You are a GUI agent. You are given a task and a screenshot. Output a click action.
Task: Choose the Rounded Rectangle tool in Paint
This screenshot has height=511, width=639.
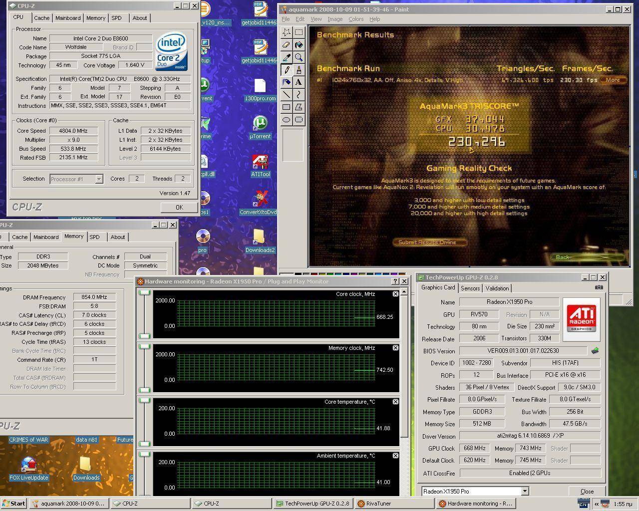pyautogui.click(x=299, y=120)
